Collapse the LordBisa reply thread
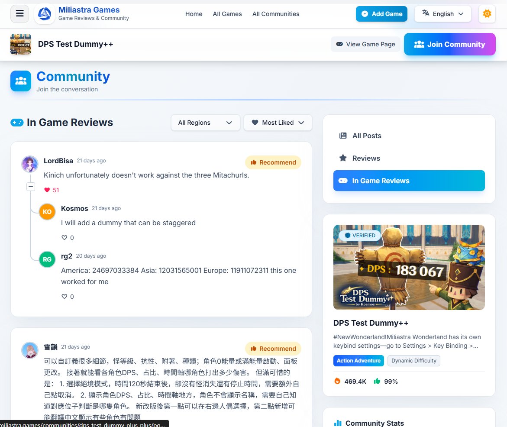 tap(31, 187)
